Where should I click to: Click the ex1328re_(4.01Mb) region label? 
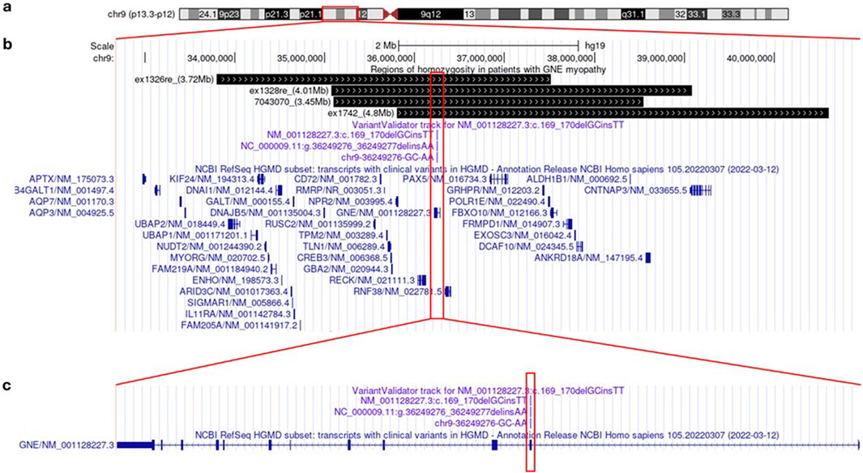coord(289,91)
